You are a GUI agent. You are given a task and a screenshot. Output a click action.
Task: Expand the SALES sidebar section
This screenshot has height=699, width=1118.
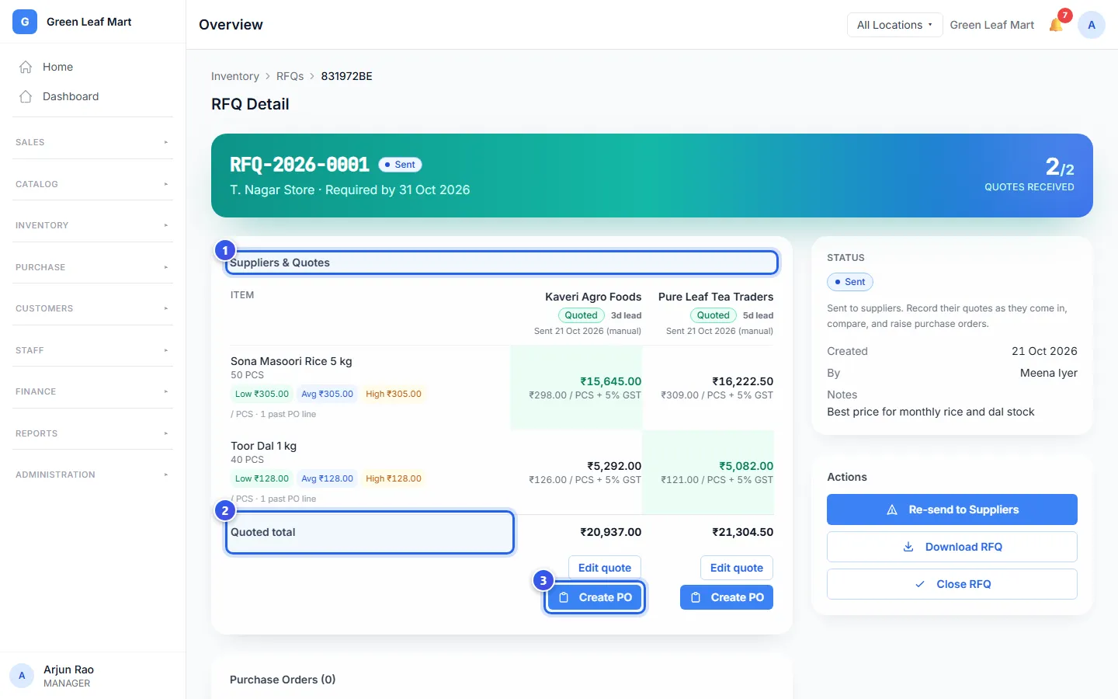tap(92, 142)
